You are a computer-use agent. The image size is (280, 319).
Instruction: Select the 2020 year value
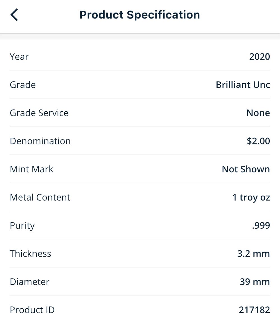point(260,57)
